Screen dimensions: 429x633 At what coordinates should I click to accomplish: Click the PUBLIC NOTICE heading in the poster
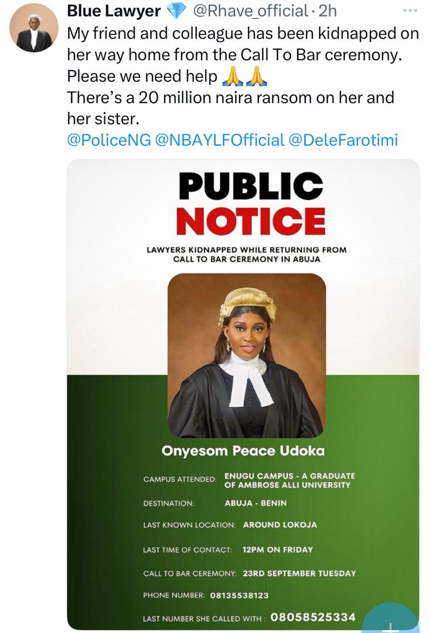pyautogui.click(x=250, y=204)
